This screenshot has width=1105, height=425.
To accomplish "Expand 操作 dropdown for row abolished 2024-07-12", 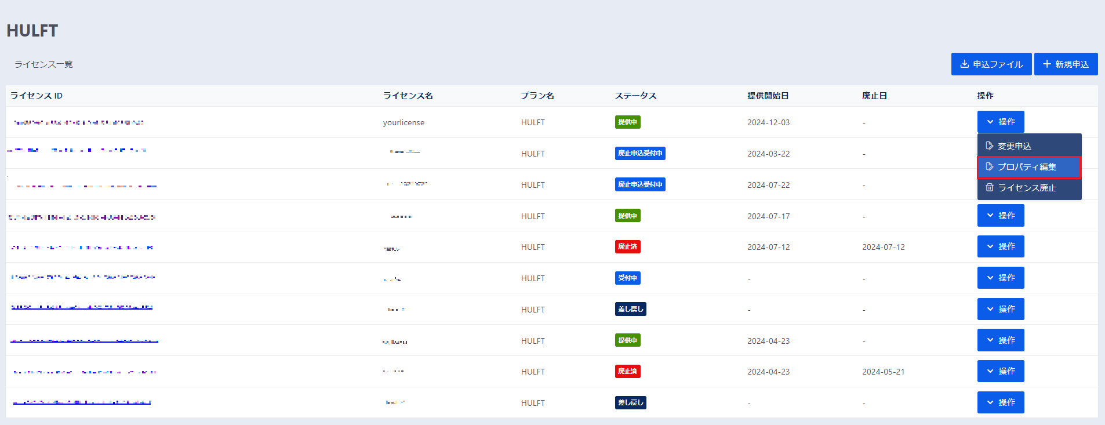I will [1000, 246].
